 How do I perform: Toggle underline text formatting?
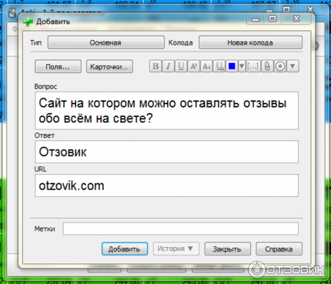click(181, 66)
